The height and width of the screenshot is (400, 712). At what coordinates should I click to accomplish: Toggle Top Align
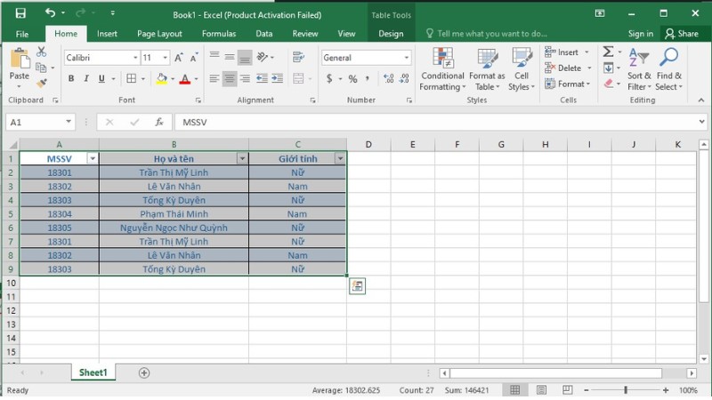(x=214, y=56)
